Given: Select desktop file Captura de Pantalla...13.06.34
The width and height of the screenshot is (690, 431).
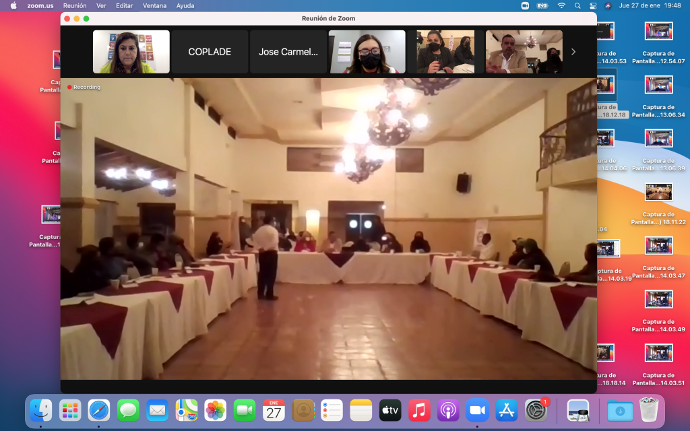Looking at the screenshot, I should pos(658,97).
